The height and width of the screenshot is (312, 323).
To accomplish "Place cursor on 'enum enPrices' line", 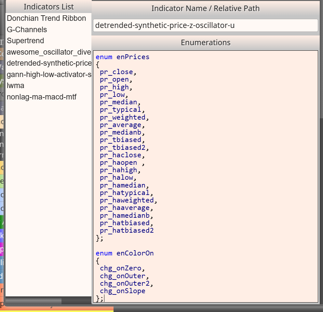I will (x=122, y=57).
